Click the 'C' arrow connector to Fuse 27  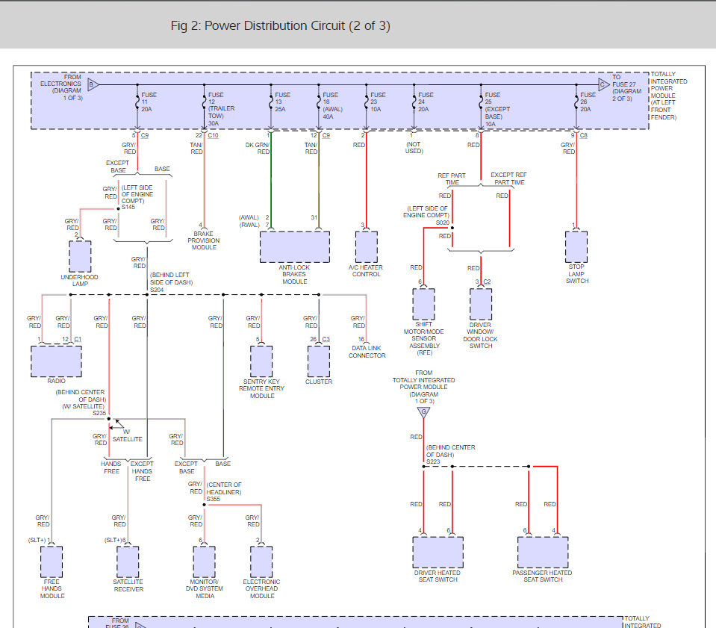tap(604, 84)
